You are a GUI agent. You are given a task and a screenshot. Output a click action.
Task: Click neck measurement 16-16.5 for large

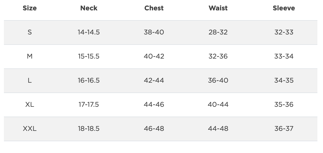click(89, 80)
